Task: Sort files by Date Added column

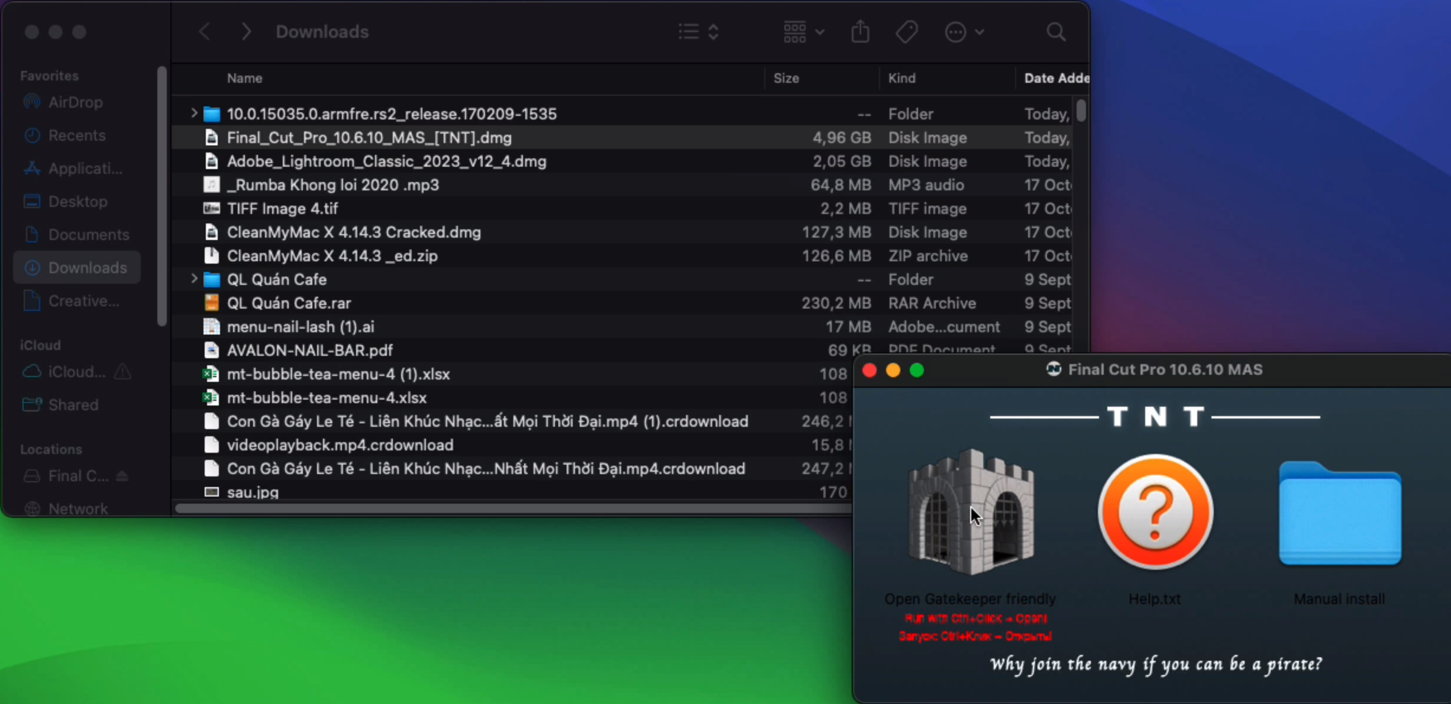Action: point(1056,78)
